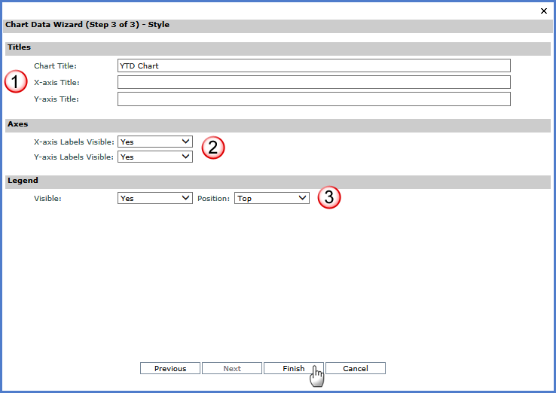
Task: Cancel the chart wizard
Action: coord(356,368)
